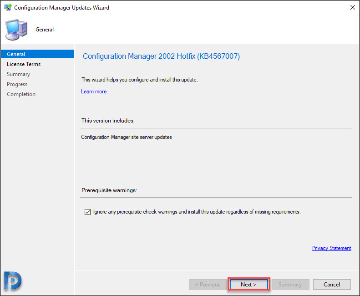The width and height of the screenshot is (360, 296).
Task: Go to License Terms step
Action: (x=24, y=64)
